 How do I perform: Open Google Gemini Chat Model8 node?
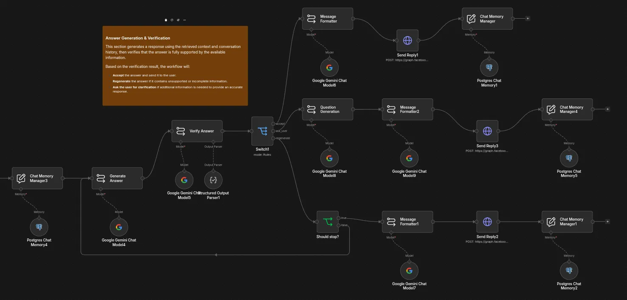329,158
